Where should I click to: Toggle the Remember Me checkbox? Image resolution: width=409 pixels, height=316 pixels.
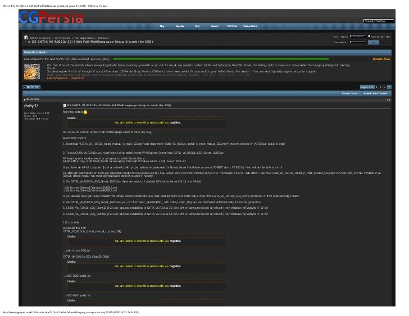[x=369, y=36]
